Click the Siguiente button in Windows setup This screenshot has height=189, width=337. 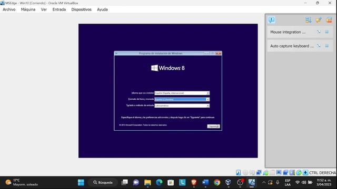(x=213, y=126)
